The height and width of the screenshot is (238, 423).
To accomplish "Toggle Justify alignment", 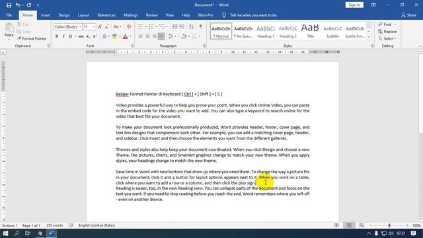I will 161,36.
